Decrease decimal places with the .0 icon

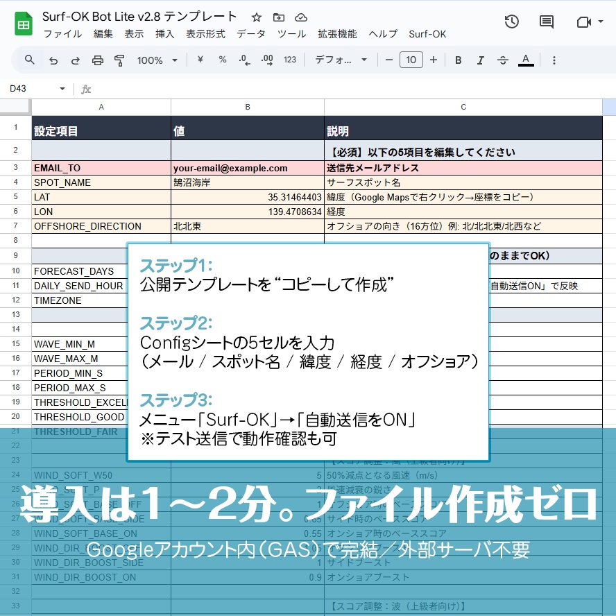(243, 60)
